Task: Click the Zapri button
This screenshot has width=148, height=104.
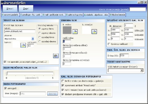Action: tap(26, 8)
